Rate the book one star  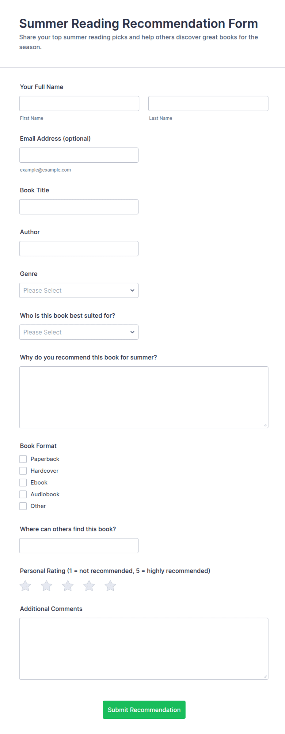pyautogui.click(x=25, y=586)
